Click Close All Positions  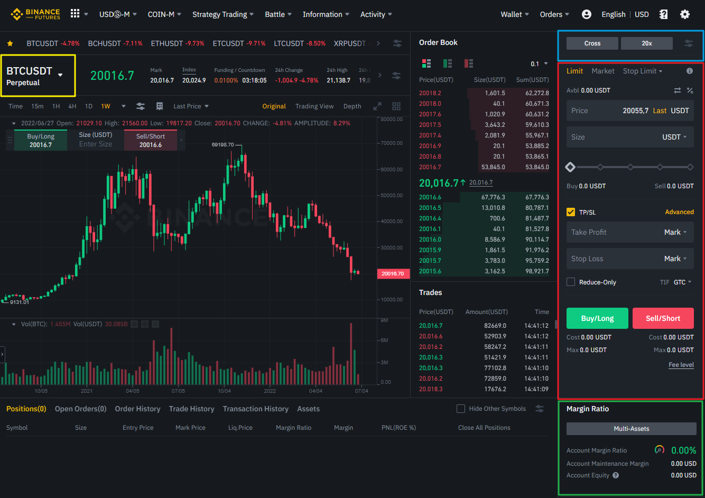pos(484,428)
